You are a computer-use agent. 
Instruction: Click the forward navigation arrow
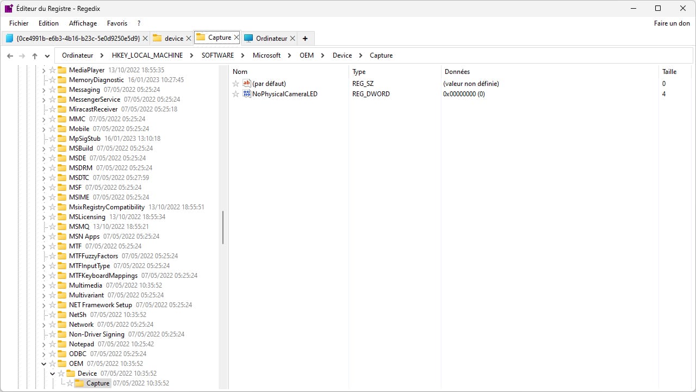[22, 55]
